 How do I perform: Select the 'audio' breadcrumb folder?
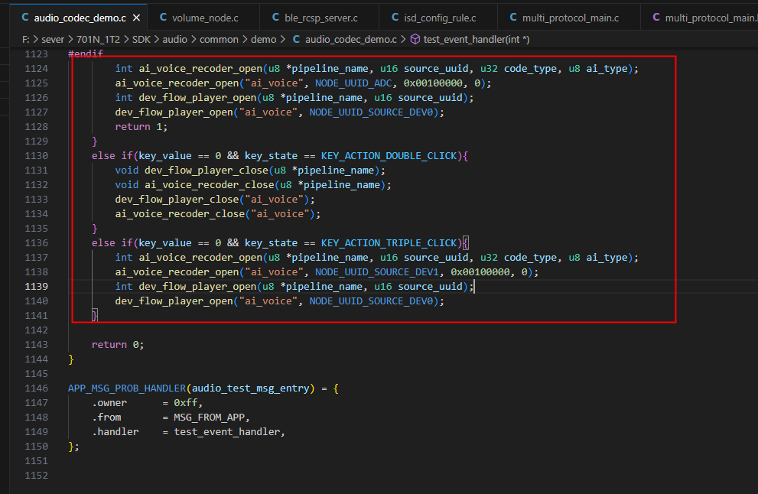(x=174, y=39)
